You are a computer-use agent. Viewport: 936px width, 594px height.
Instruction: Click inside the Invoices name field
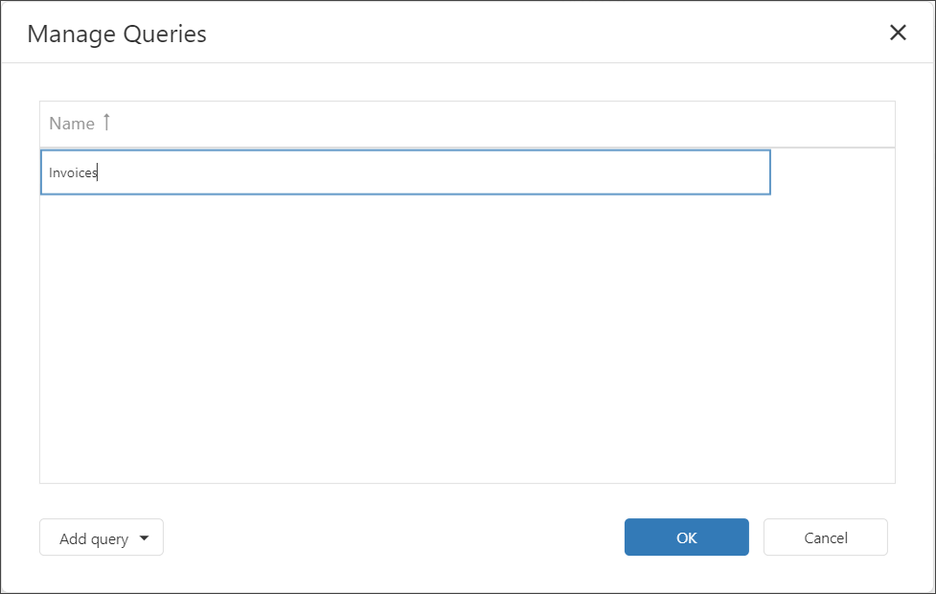404,172
